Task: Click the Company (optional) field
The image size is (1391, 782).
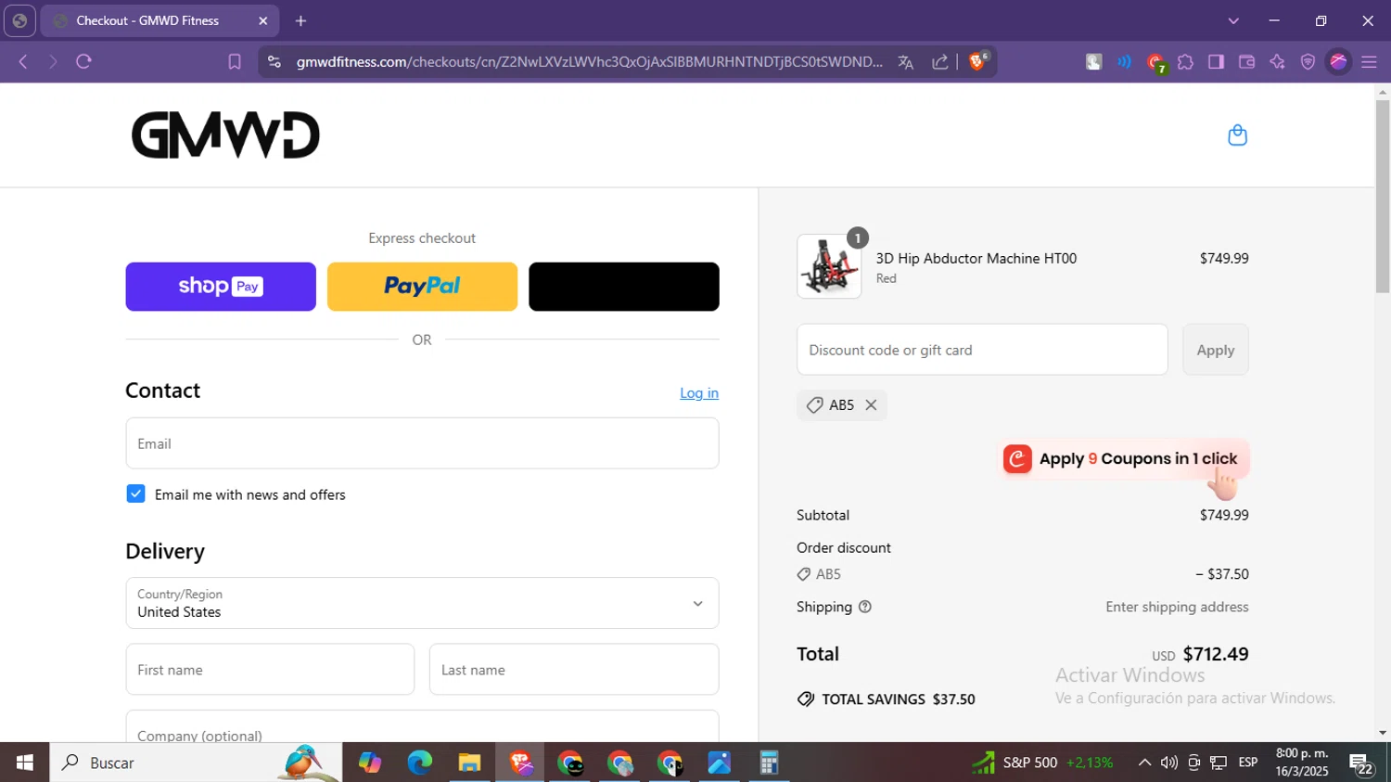Action: 422,727
